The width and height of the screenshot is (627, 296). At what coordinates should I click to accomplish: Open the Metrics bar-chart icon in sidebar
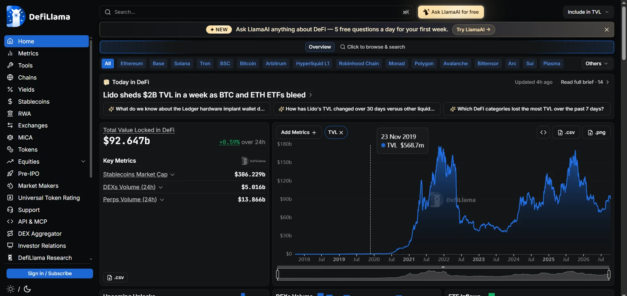point(10,53)
